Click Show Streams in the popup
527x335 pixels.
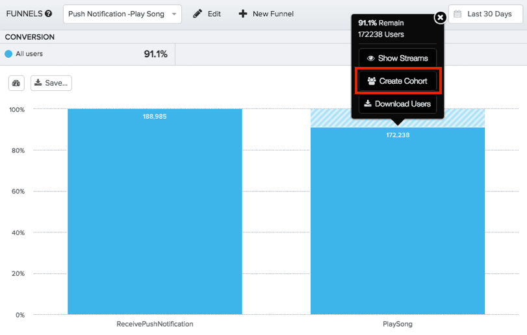[397, 58]
